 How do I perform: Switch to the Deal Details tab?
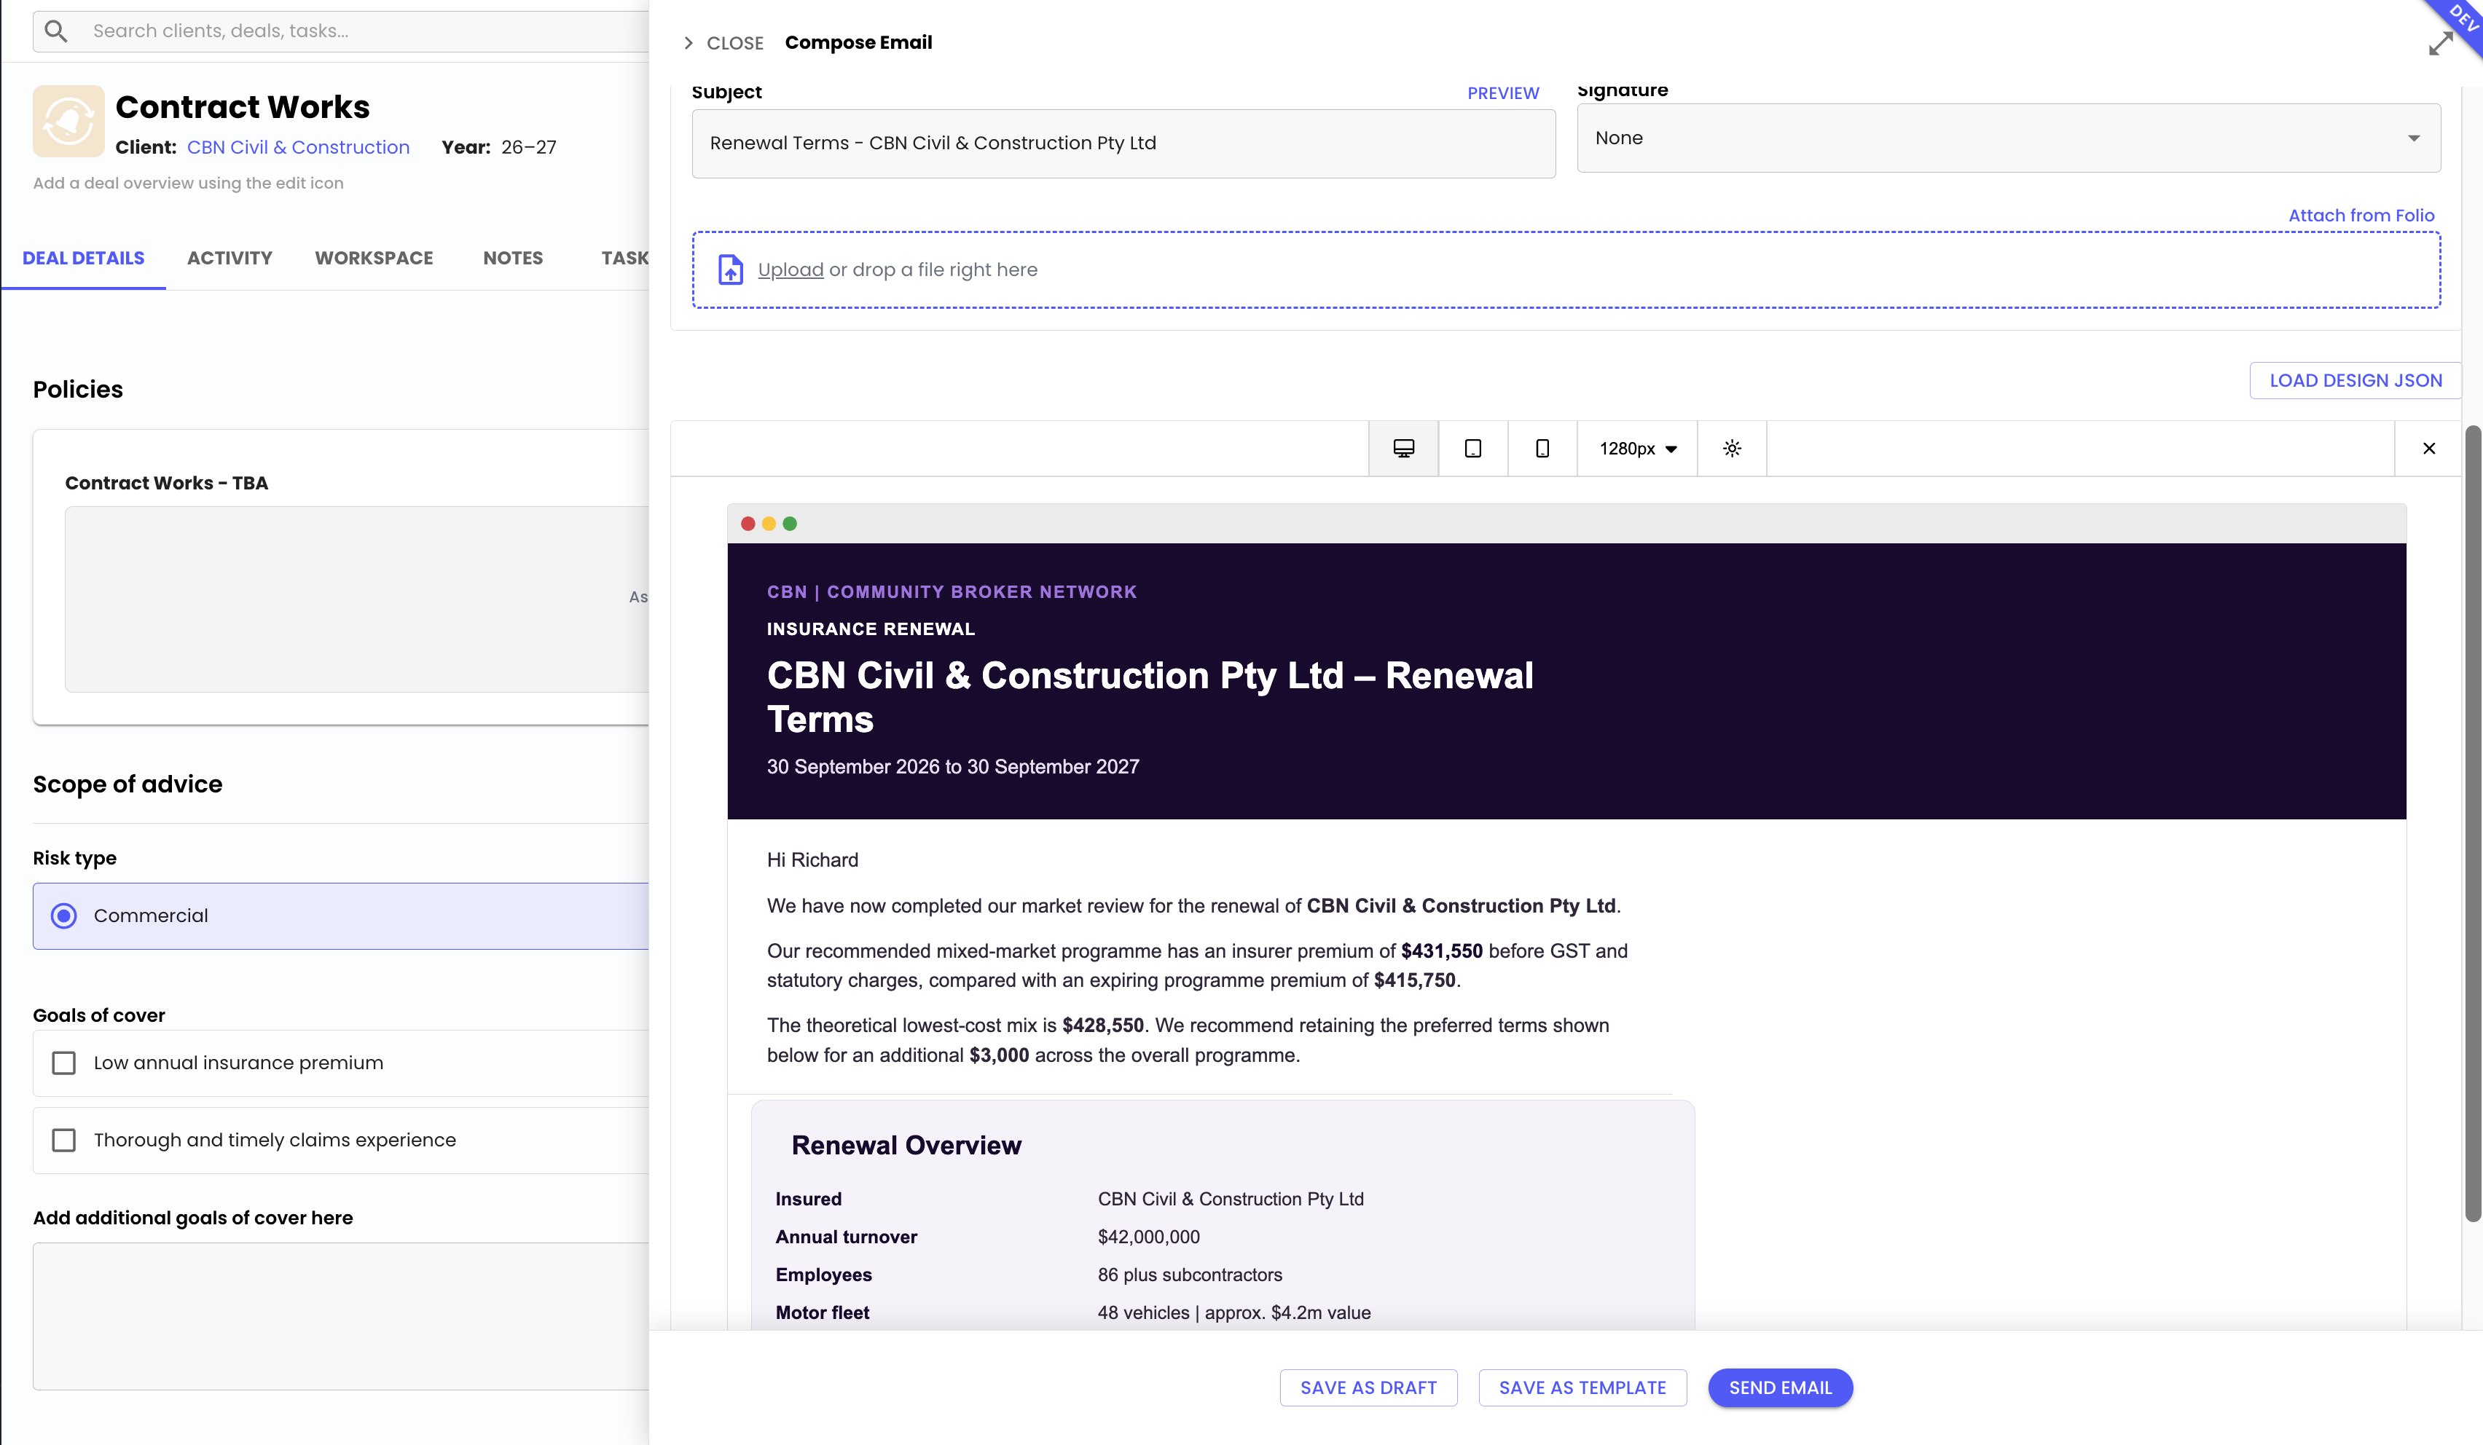[83, 258]
